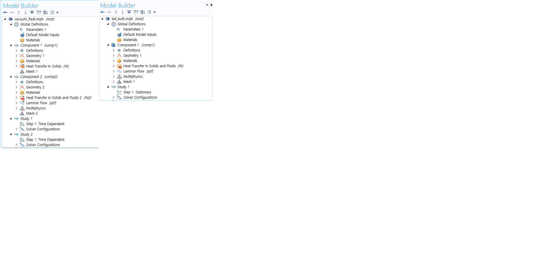The width and height of the screenshot is (533, 264).
Task: Click the Step 1: Stationary study icon
Action: coord(119,92)
